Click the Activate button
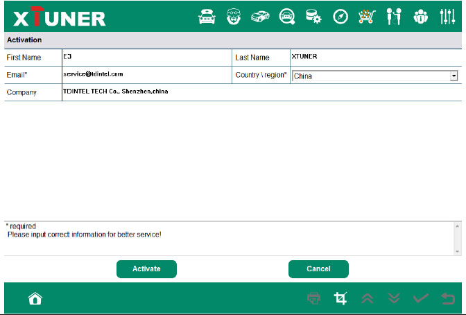The height and width of the screenshot is (315, 466). pyautogui.click(x=146, y=269)
